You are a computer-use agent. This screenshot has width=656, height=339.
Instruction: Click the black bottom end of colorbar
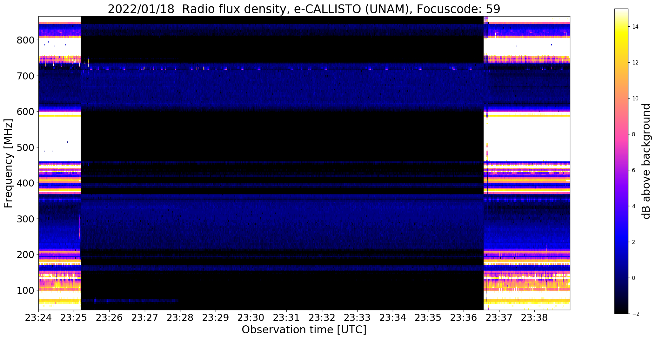point(622,311)
